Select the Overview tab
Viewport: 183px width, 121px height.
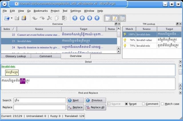(x=75, y=56)
